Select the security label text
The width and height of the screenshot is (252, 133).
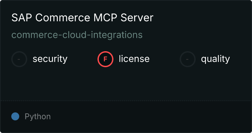pos(50,59)
